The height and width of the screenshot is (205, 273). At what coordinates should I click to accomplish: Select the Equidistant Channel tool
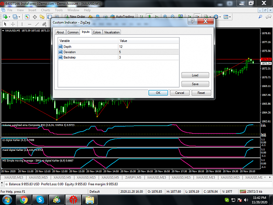(45, 24)
